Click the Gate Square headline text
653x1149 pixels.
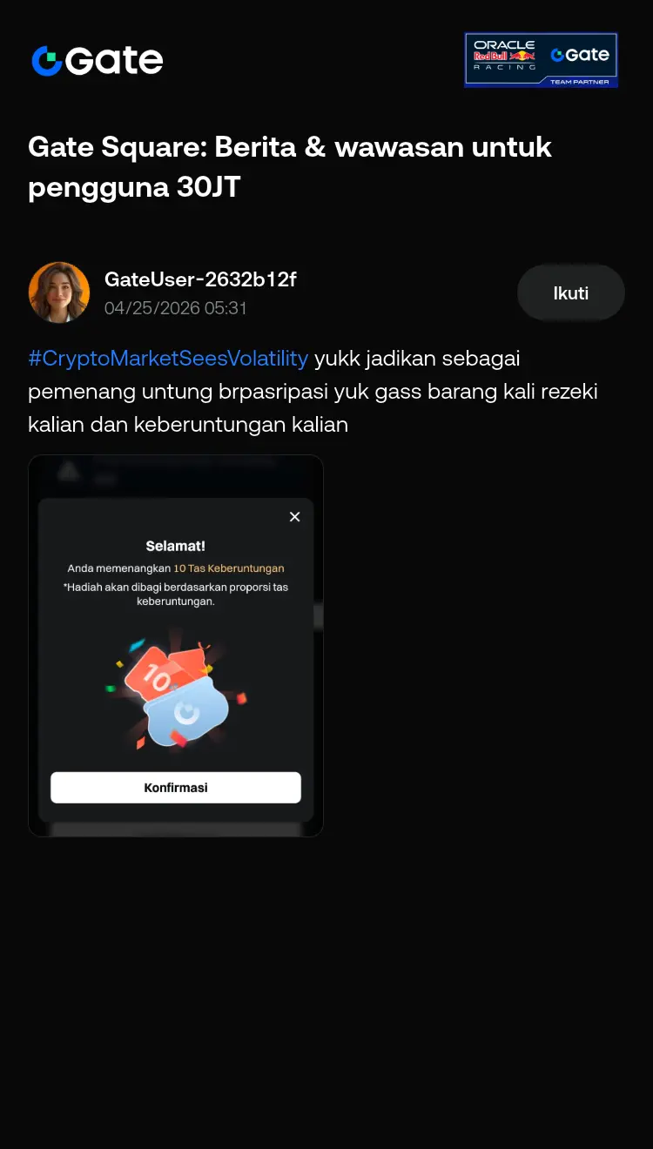[x=290, y=166]
